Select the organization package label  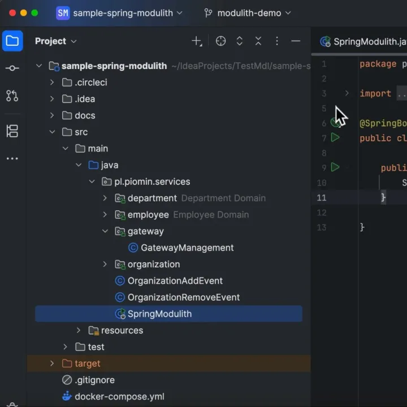(154, 264)
